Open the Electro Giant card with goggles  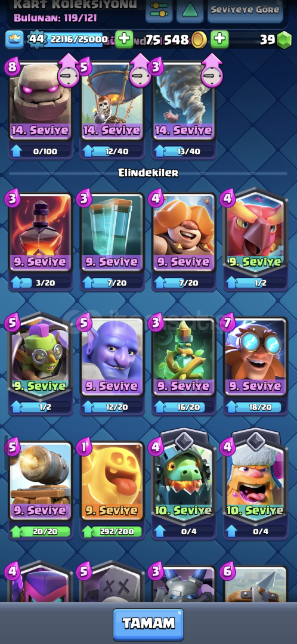pos(255,366)
